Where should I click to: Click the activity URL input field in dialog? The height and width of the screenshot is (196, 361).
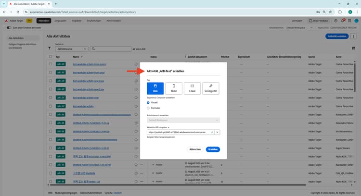[x=180, y=133]
